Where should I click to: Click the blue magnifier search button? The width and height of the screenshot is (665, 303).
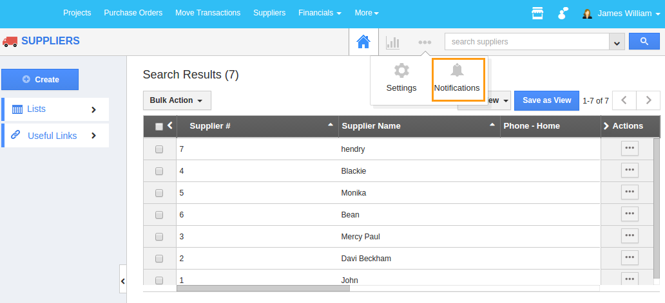[x=644, y=42]
